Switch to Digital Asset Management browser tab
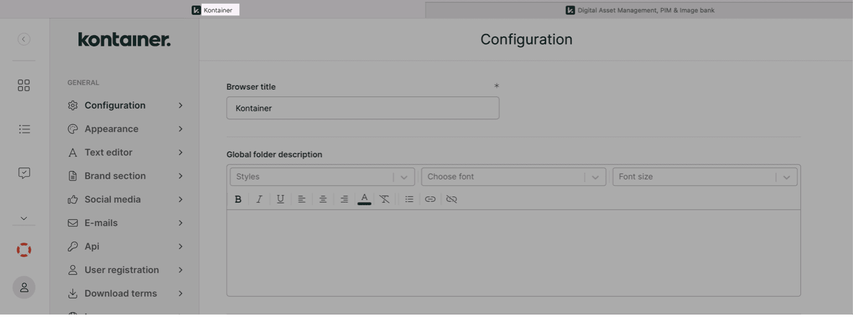Screen dimensions: 856x317 pyautogui.click(x=641, y=11)
